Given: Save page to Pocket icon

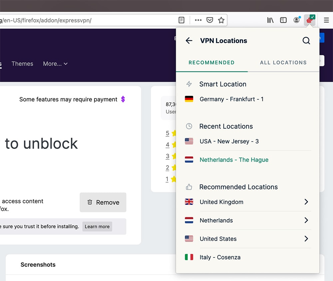Looking at the screenshot, I should coord(209,20).
